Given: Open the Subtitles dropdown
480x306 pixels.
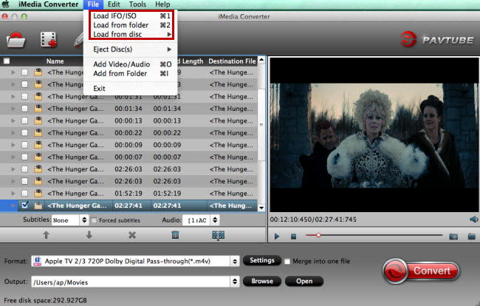Looking at the screenshot, I should coord(70,220).
